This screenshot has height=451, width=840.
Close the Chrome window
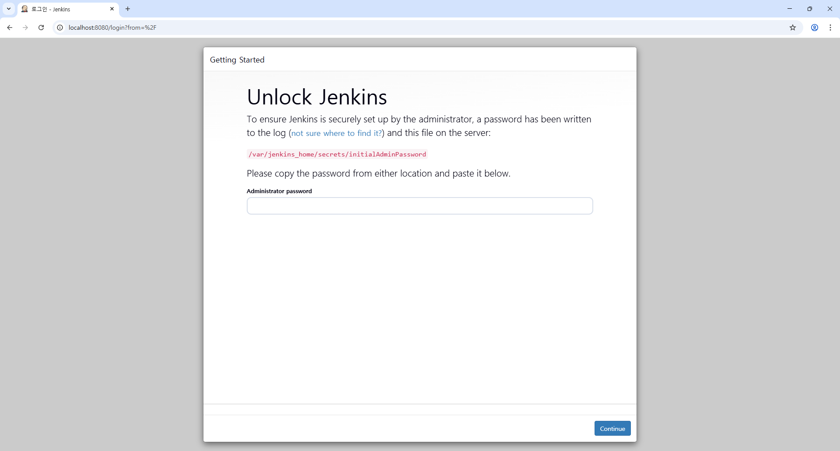click(830, 9)
